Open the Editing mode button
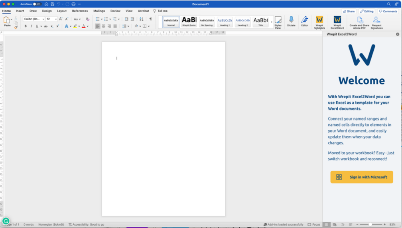Image resolution: width=402 pixels, height=228 pixels. coord(367,11)
